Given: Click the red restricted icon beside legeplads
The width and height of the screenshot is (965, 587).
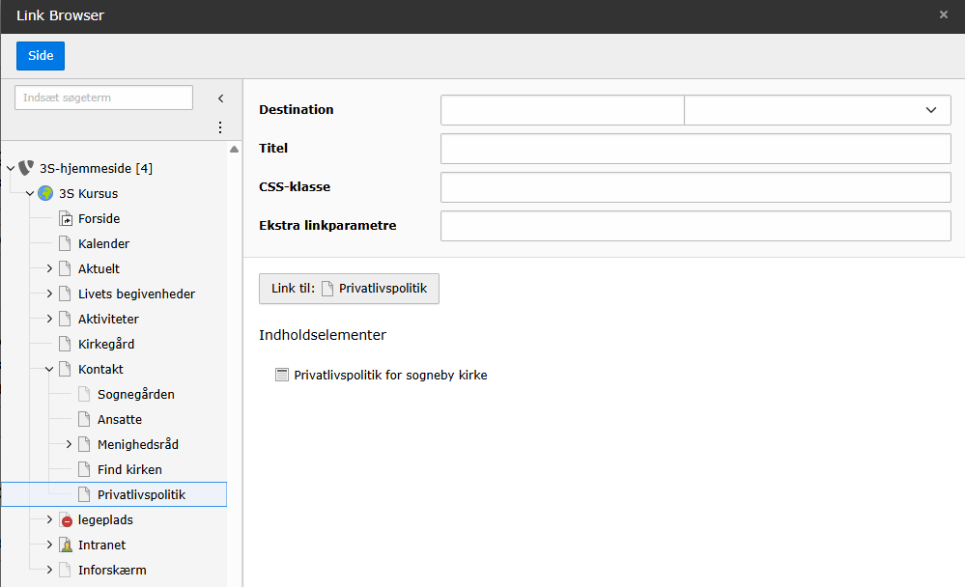Looking at the screenshot, I should click(x=66, y=520).
